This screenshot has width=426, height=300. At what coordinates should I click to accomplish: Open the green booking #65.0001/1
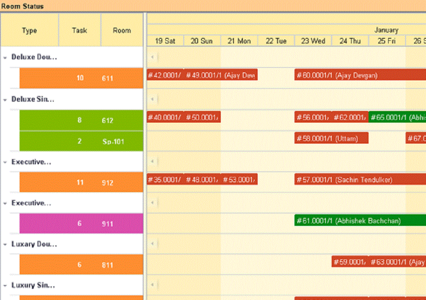click(397, 117)
